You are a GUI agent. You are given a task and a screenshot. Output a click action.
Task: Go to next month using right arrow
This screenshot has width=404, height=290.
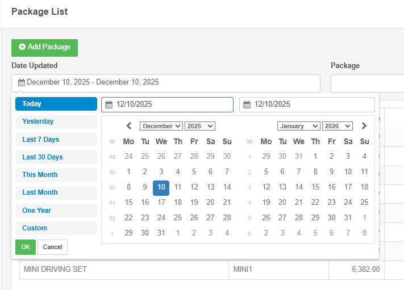pos(364,126)
